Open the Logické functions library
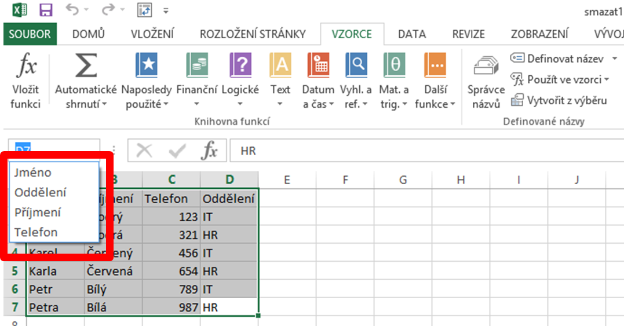 [240, 80]
